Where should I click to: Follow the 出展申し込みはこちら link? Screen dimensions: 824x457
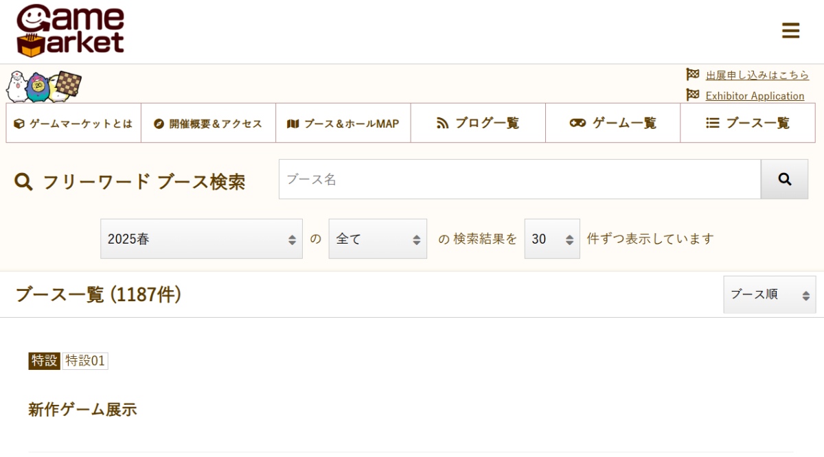(x=757, y=75)
